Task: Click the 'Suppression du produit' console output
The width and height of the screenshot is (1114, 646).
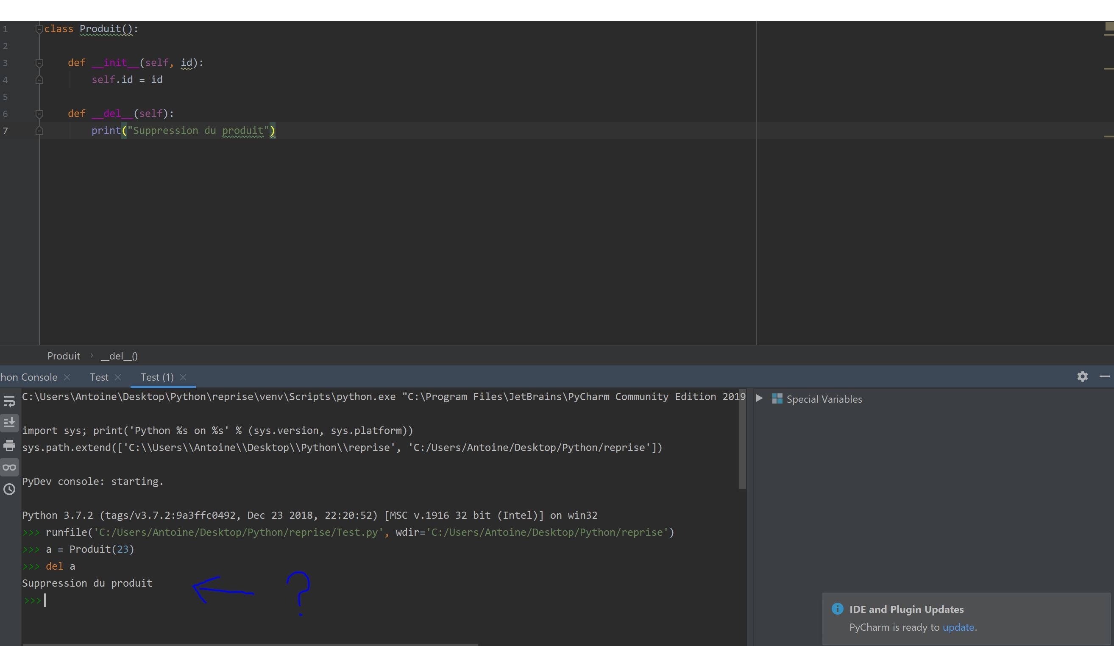Action: [x=87, y=584]
